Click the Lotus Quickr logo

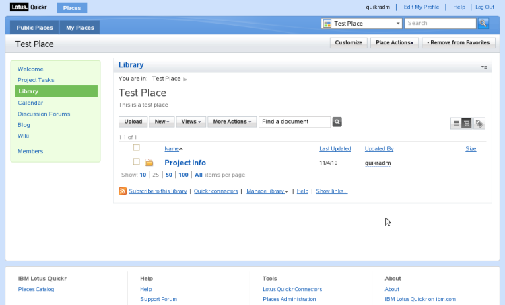point(28,7)
